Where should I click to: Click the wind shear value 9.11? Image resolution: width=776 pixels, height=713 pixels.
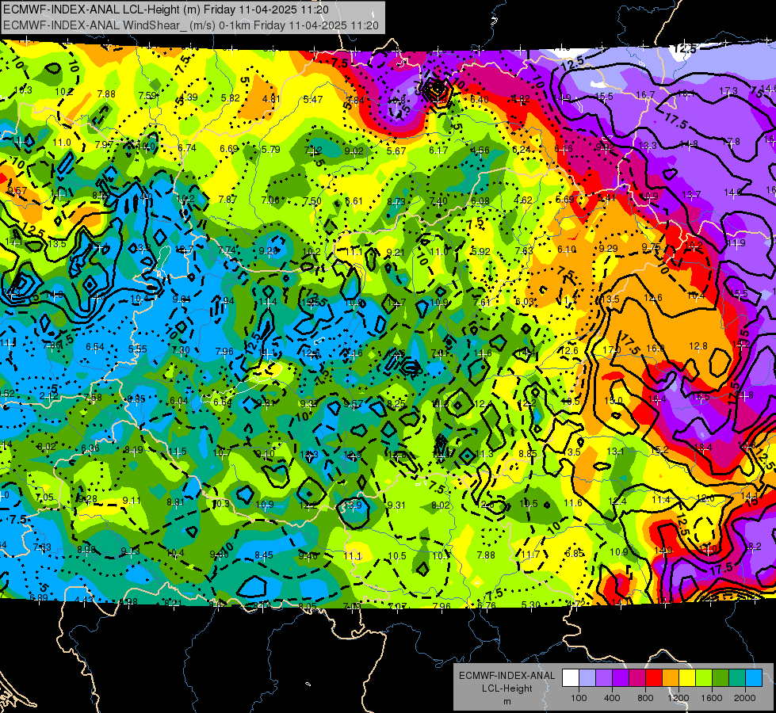pos(132,501)
